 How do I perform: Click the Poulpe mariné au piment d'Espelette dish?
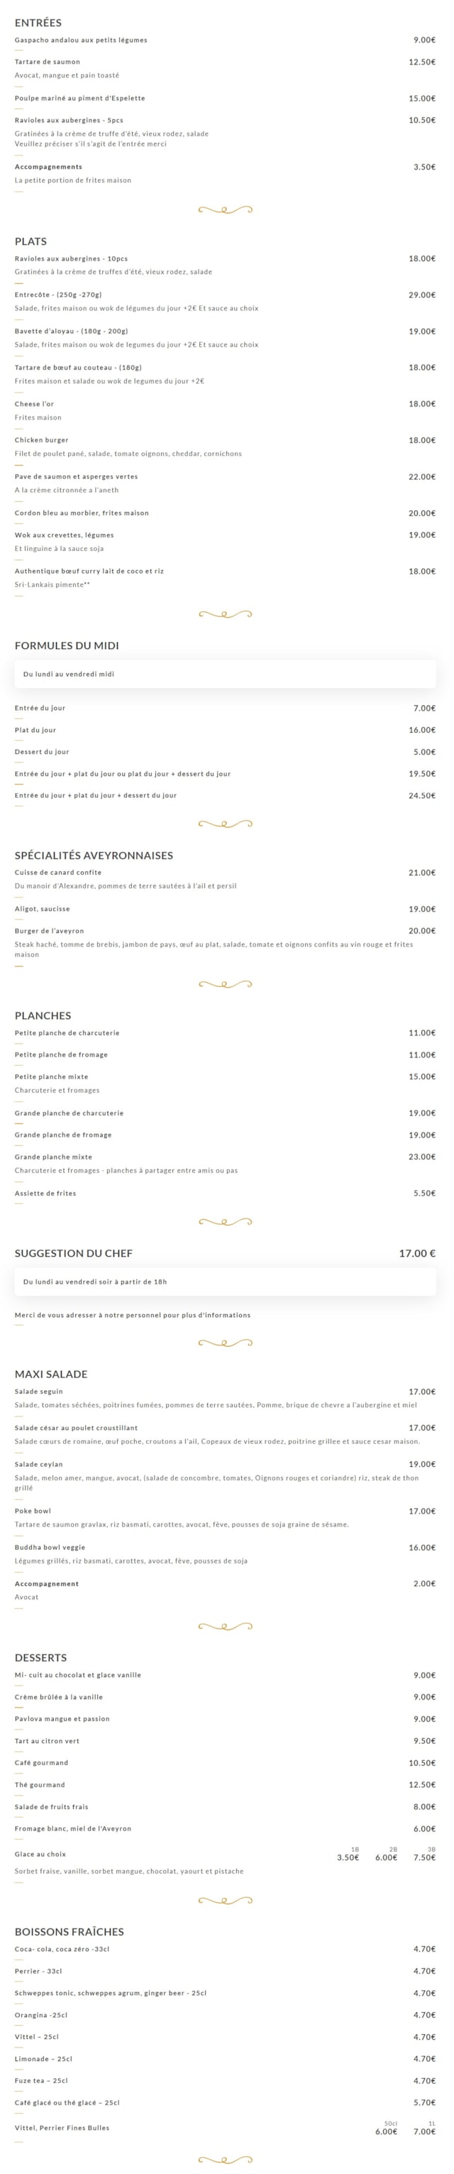point(80,99)
